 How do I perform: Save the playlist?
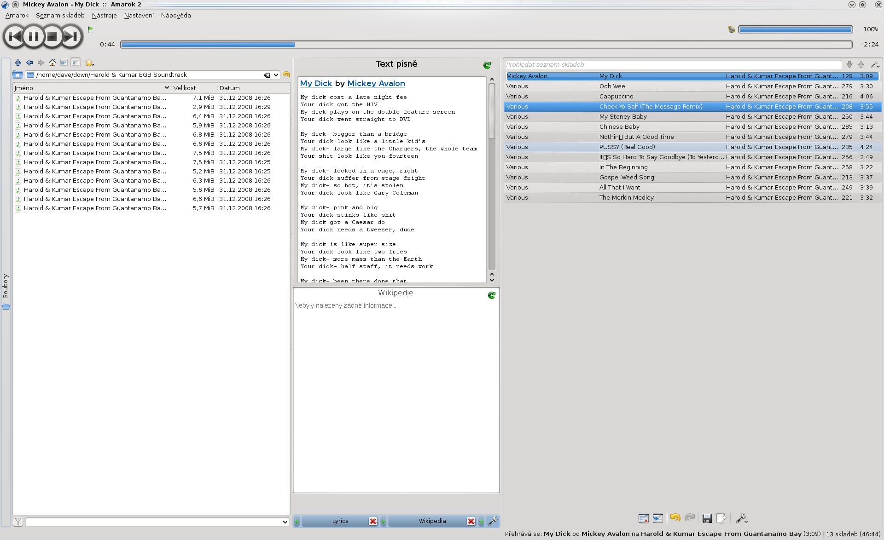coord(707,518)
